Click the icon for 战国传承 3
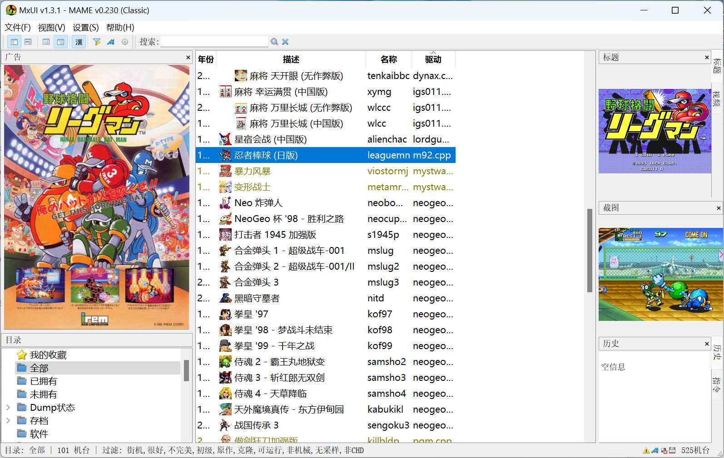The height and width of the screenshot is (458, 724). 225,425
